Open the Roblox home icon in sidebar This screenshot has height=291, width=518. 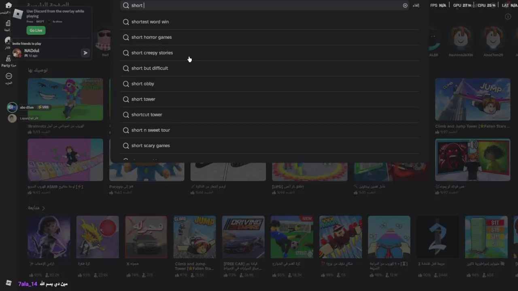[8, 5]
